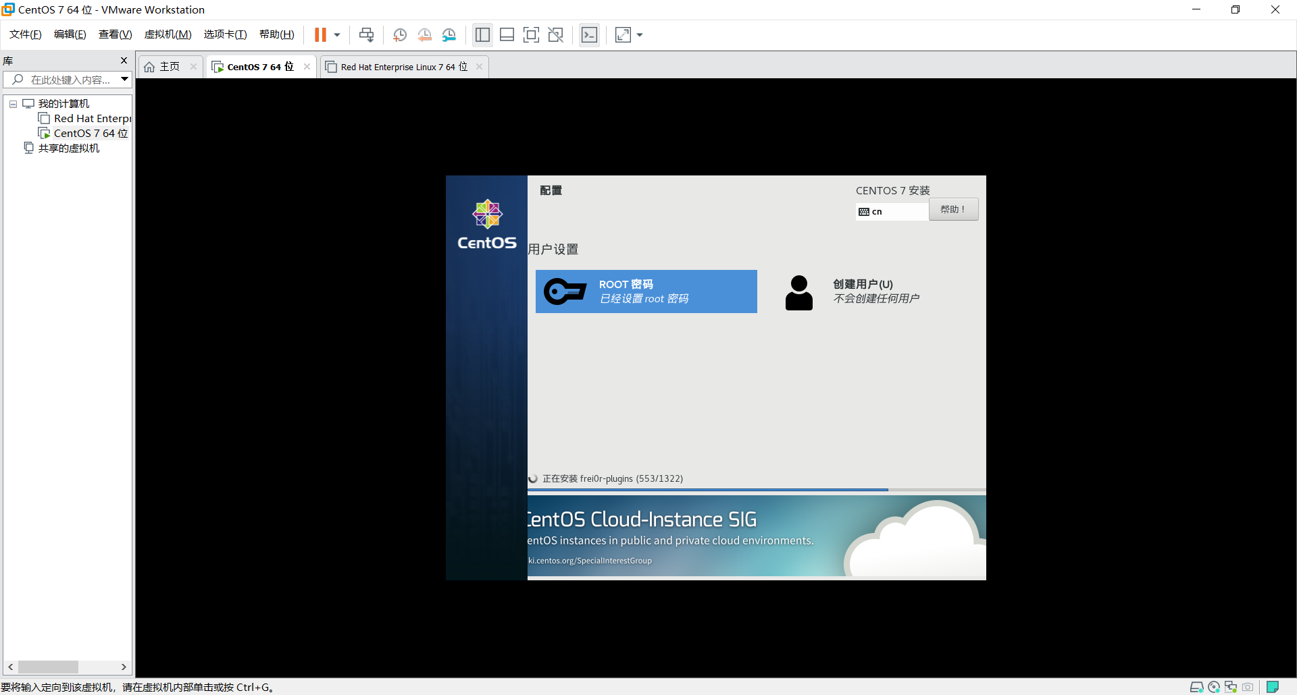Select 共享的虚拟机 in library tree
The width and height of the screenshot is (1297, 695).
tap(62, 148)
